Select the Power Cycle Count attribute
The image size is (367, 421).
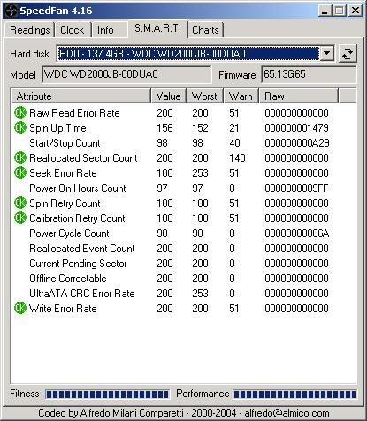coord(69,233)
